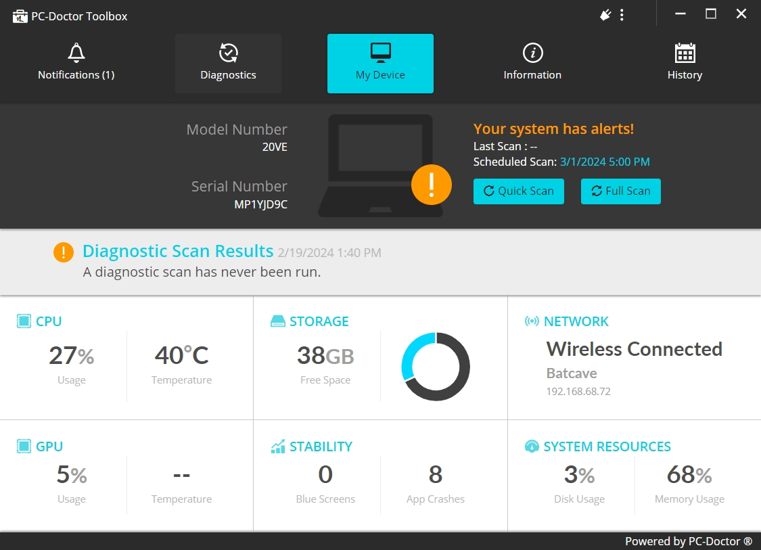Screen dimensions: 761x550
Task: Switch to the Diagnostics tab
Action: pyautogui.click(x=228, y=63)
